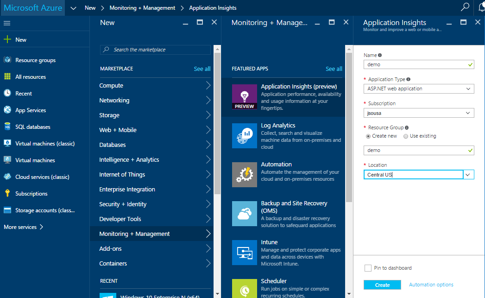This screenshot has width=485, height=298.
Task: Show info tooltip for Name field
Action: (x=380, y=55)
